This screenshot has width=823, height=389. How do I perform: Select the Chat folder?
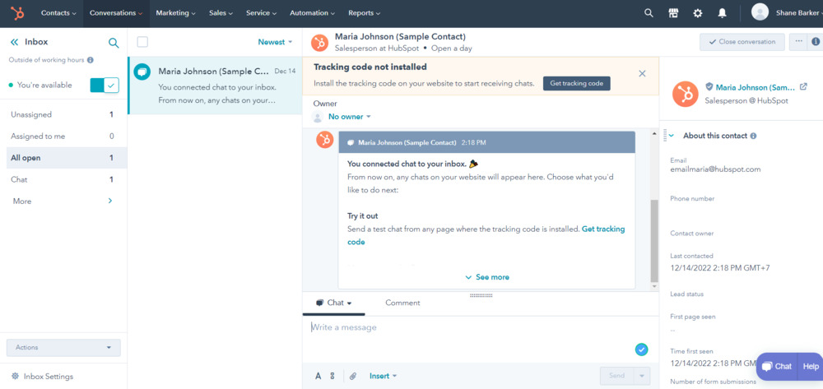[x=66, y=180]
